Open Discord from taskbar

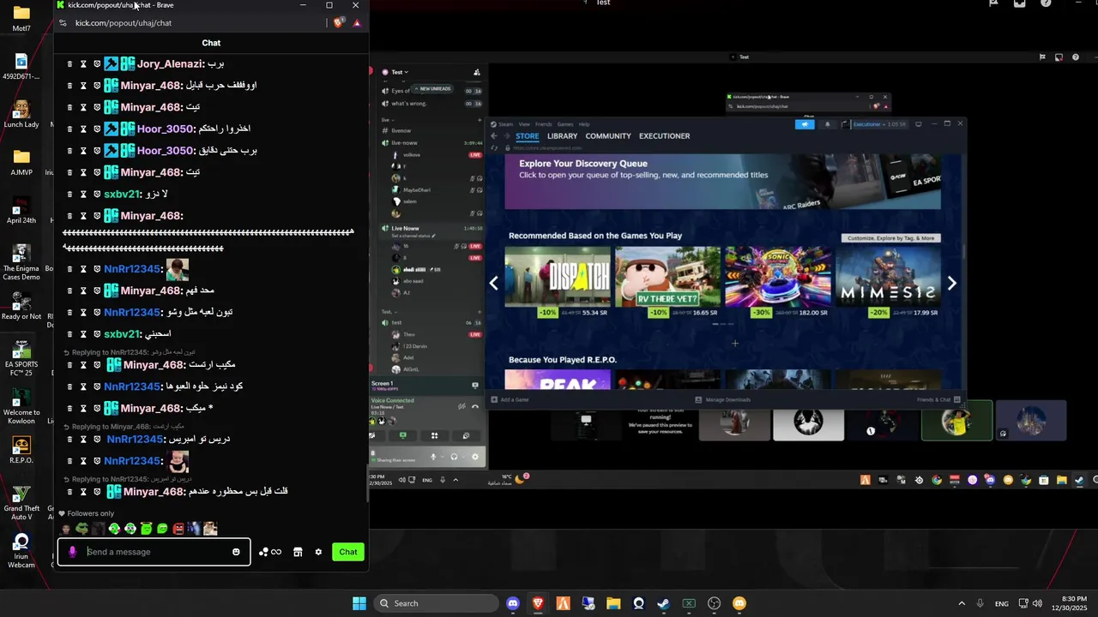[x=513, y=603]
